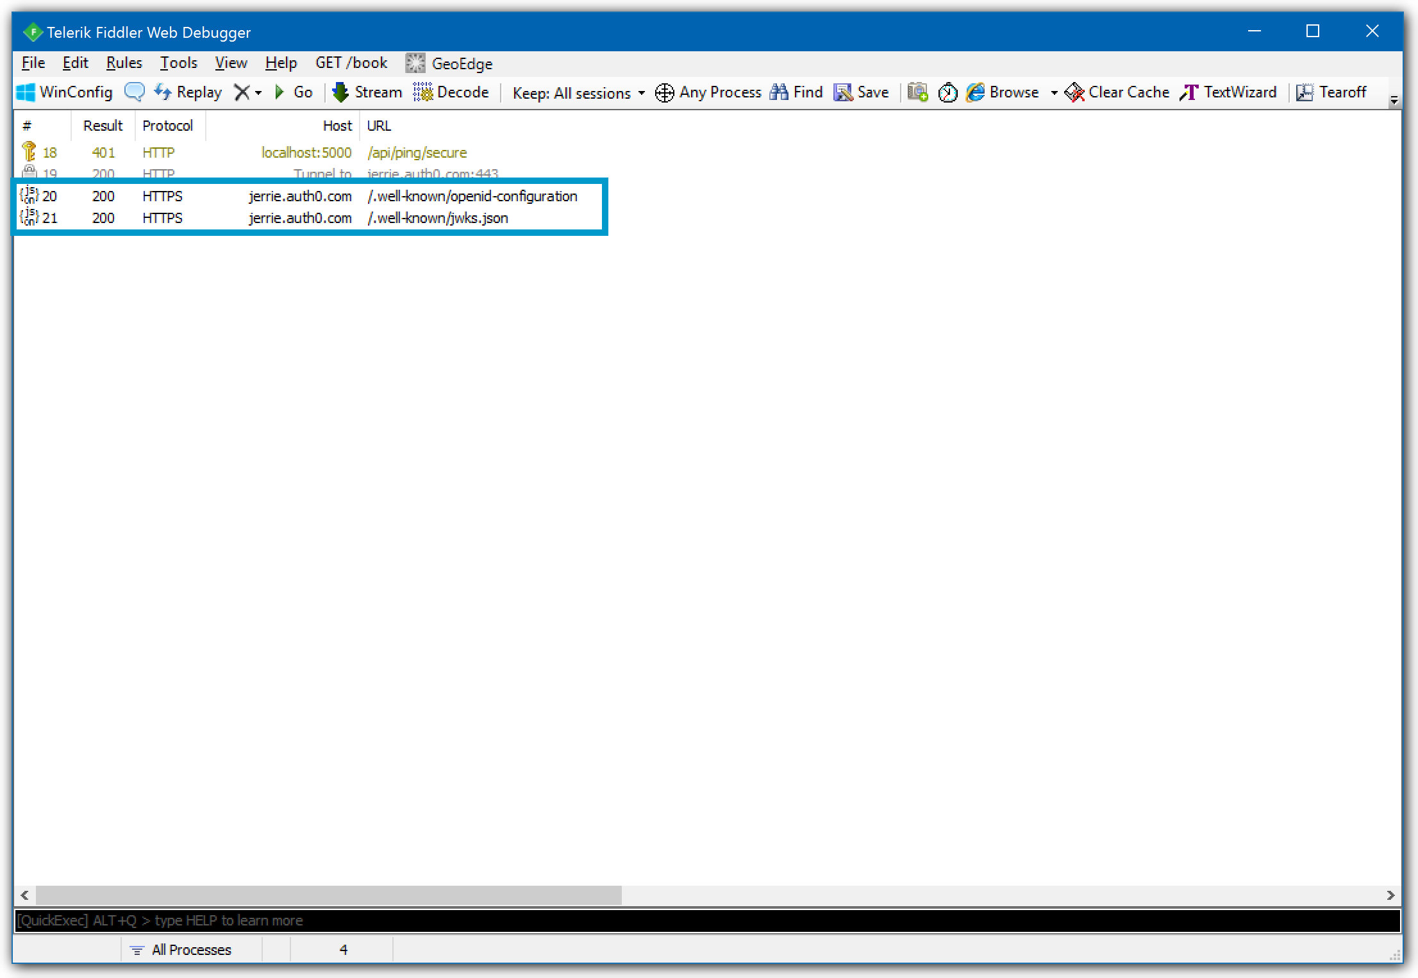Expand the toolbar overflow arrow
The image size is (1418, 978).
(x=1394, y=101)
